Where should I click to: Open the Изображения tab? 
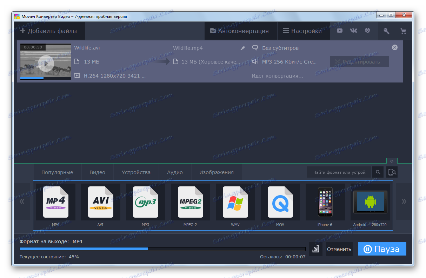coord(217,172)
